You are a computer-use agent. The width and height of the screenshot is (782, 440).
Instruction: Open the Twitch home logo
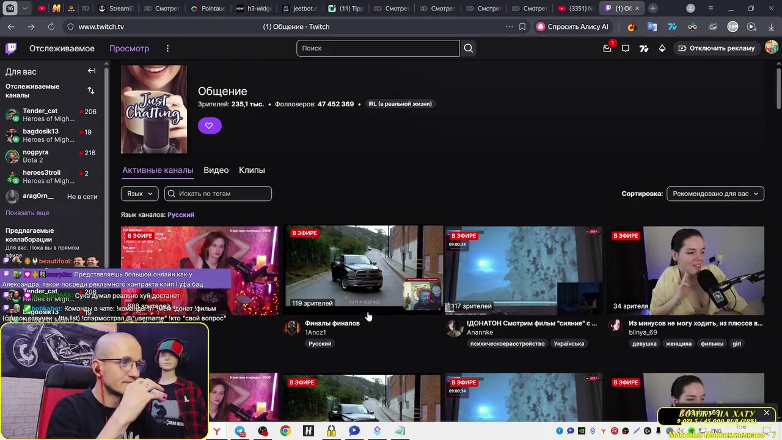coord(11,48)
